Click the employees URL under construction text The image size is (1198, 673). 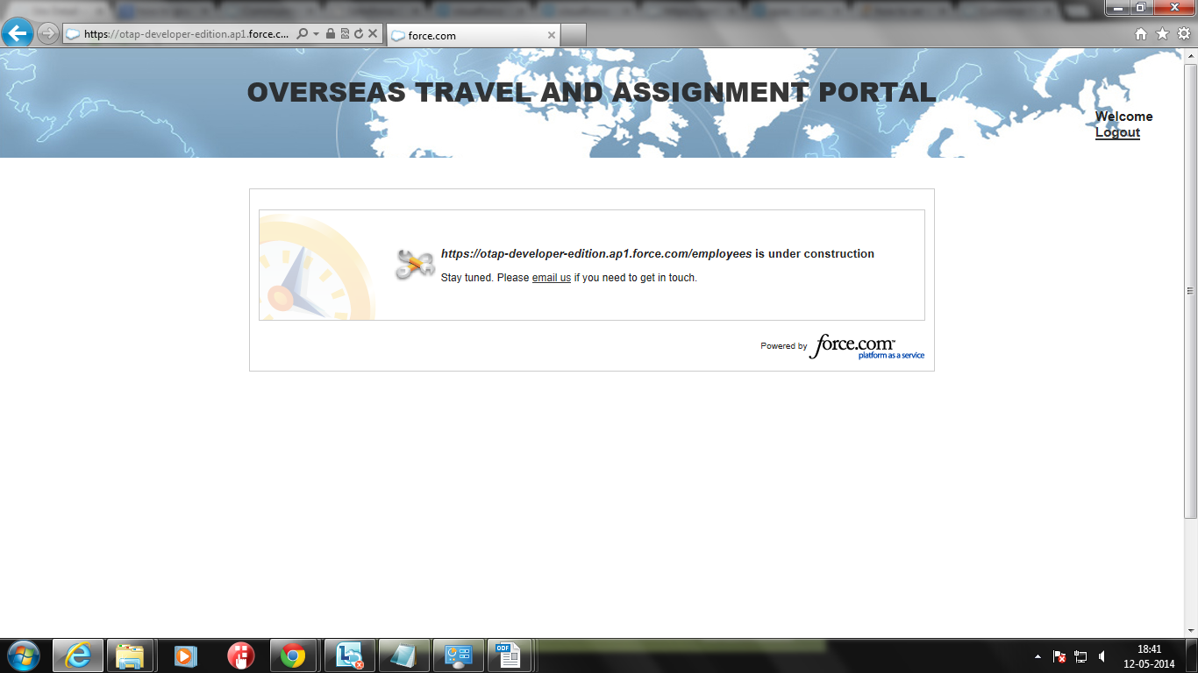click(x=596, y=254)
